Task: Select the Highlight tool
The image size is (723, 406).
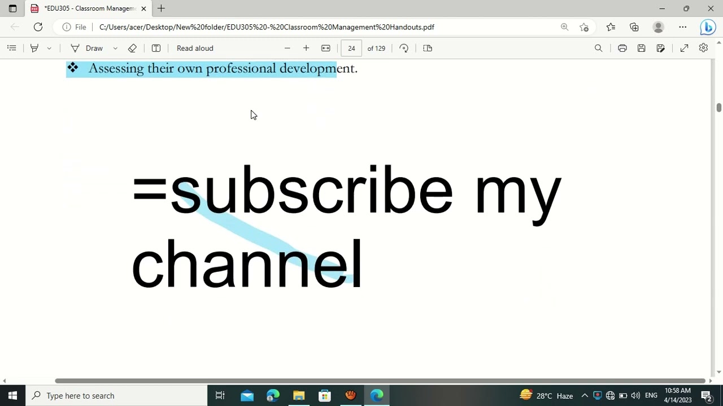Action: click(34, 48)
